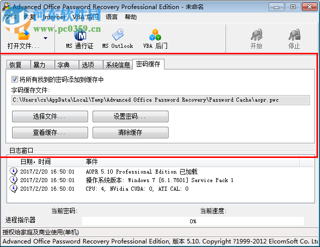Maximize the AOPR window
Image resolution: width=320 pixels, height=247 pixels.
(x=293, y=7)
